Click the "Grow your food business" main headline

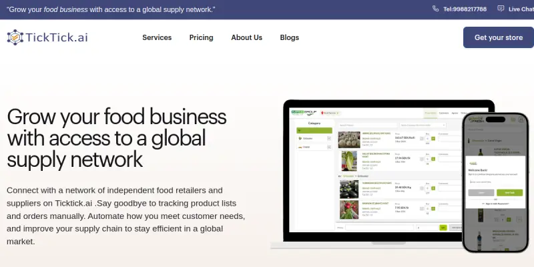[x=116, y=138]
